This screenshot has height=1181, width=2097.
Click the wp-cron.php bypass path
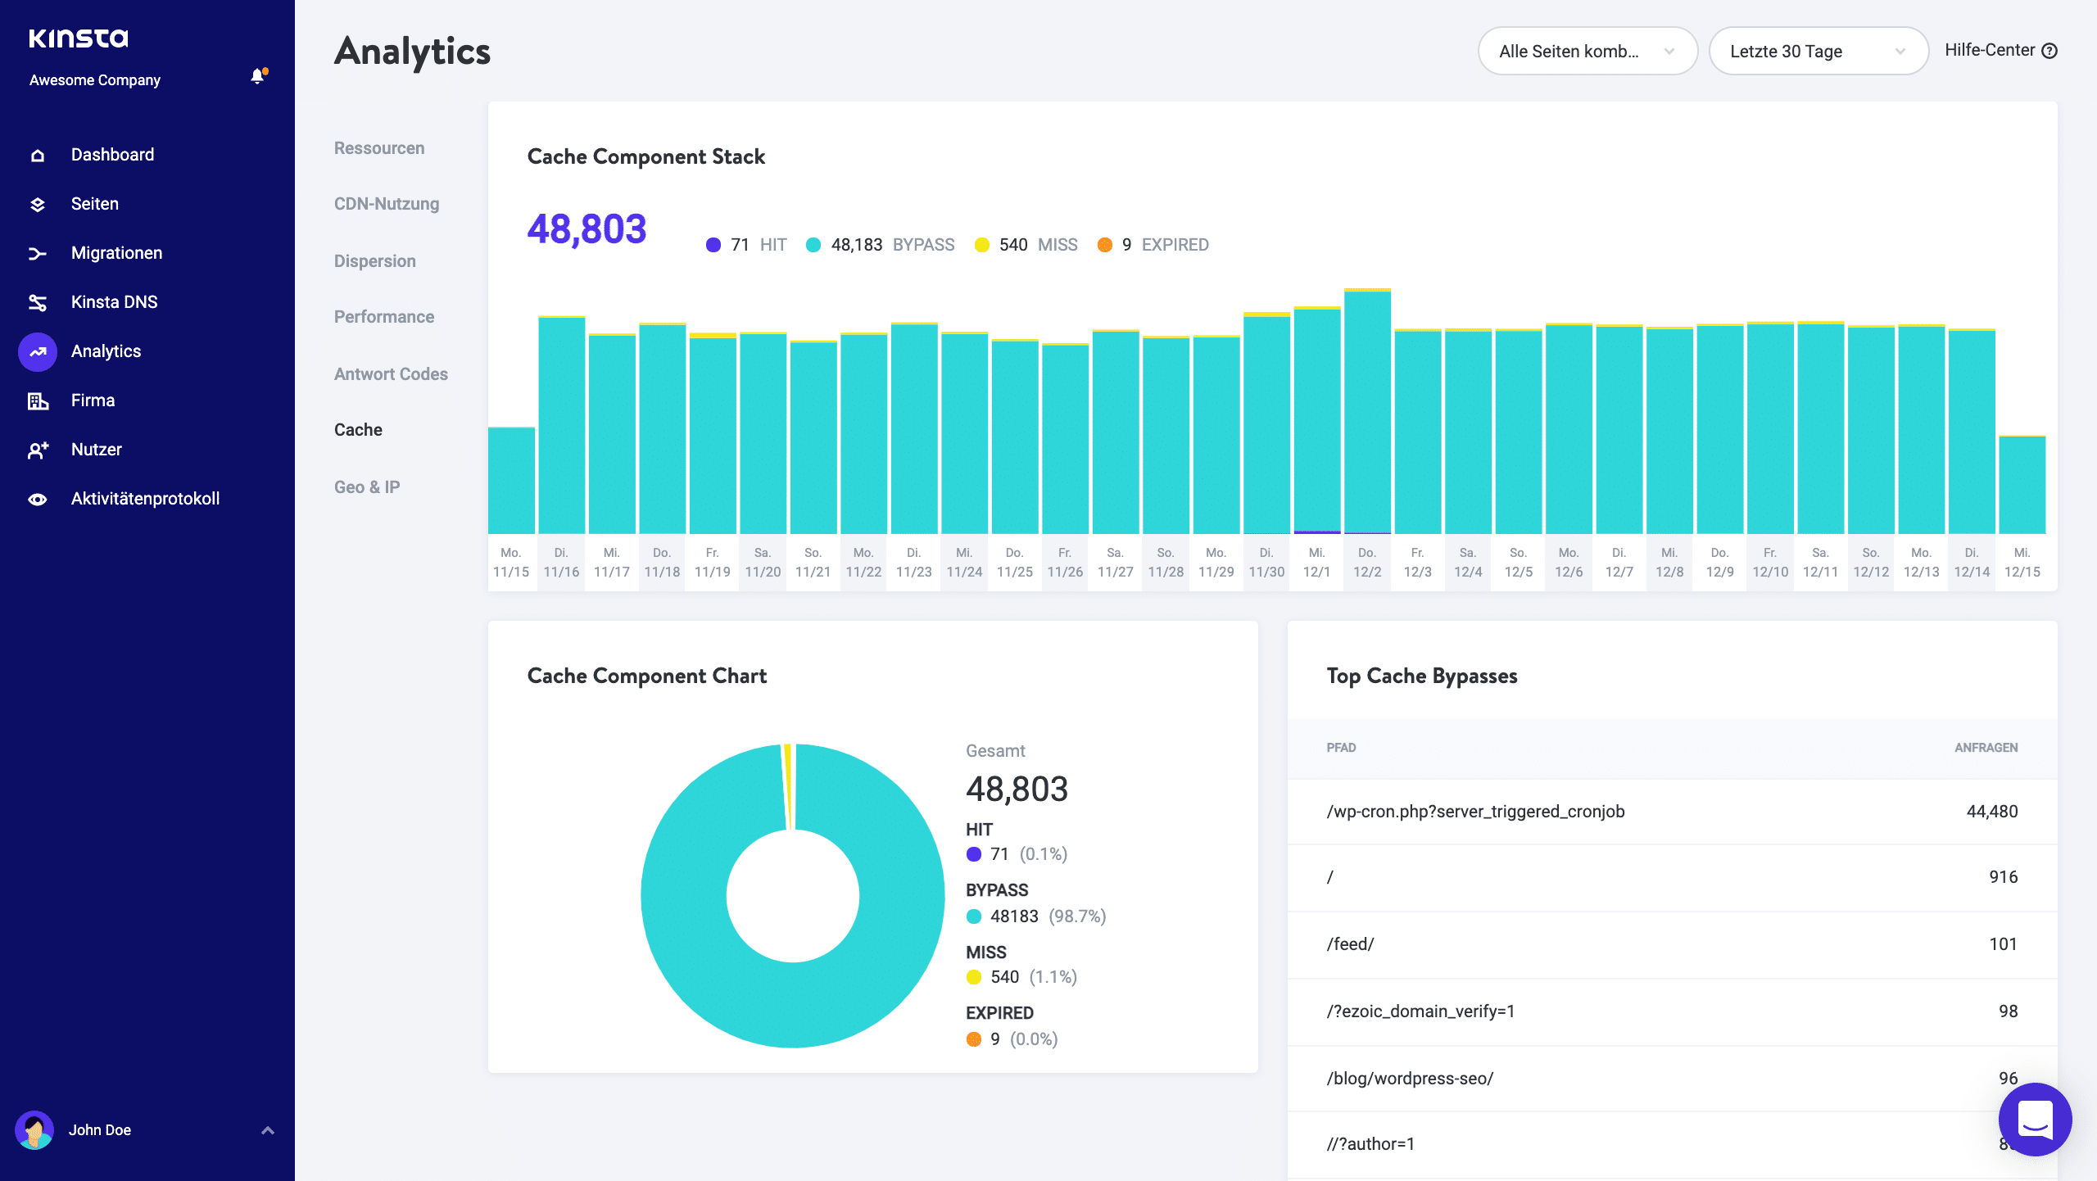click(x=1476, y=811)
